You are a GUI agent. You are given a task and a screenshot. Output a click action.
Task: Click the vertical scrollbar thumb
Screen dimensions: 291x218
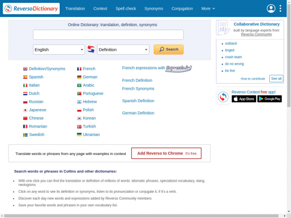[289, 56]
